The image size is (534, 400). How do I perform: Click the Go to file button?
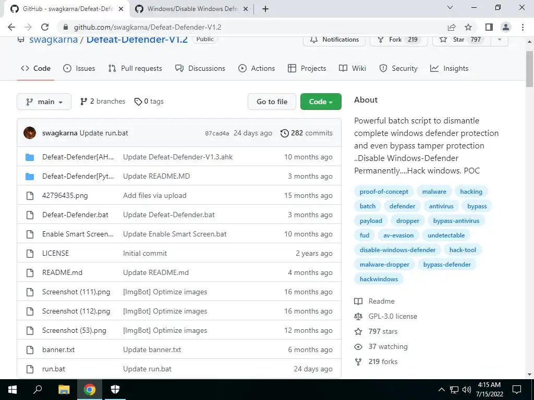point(272,102)
